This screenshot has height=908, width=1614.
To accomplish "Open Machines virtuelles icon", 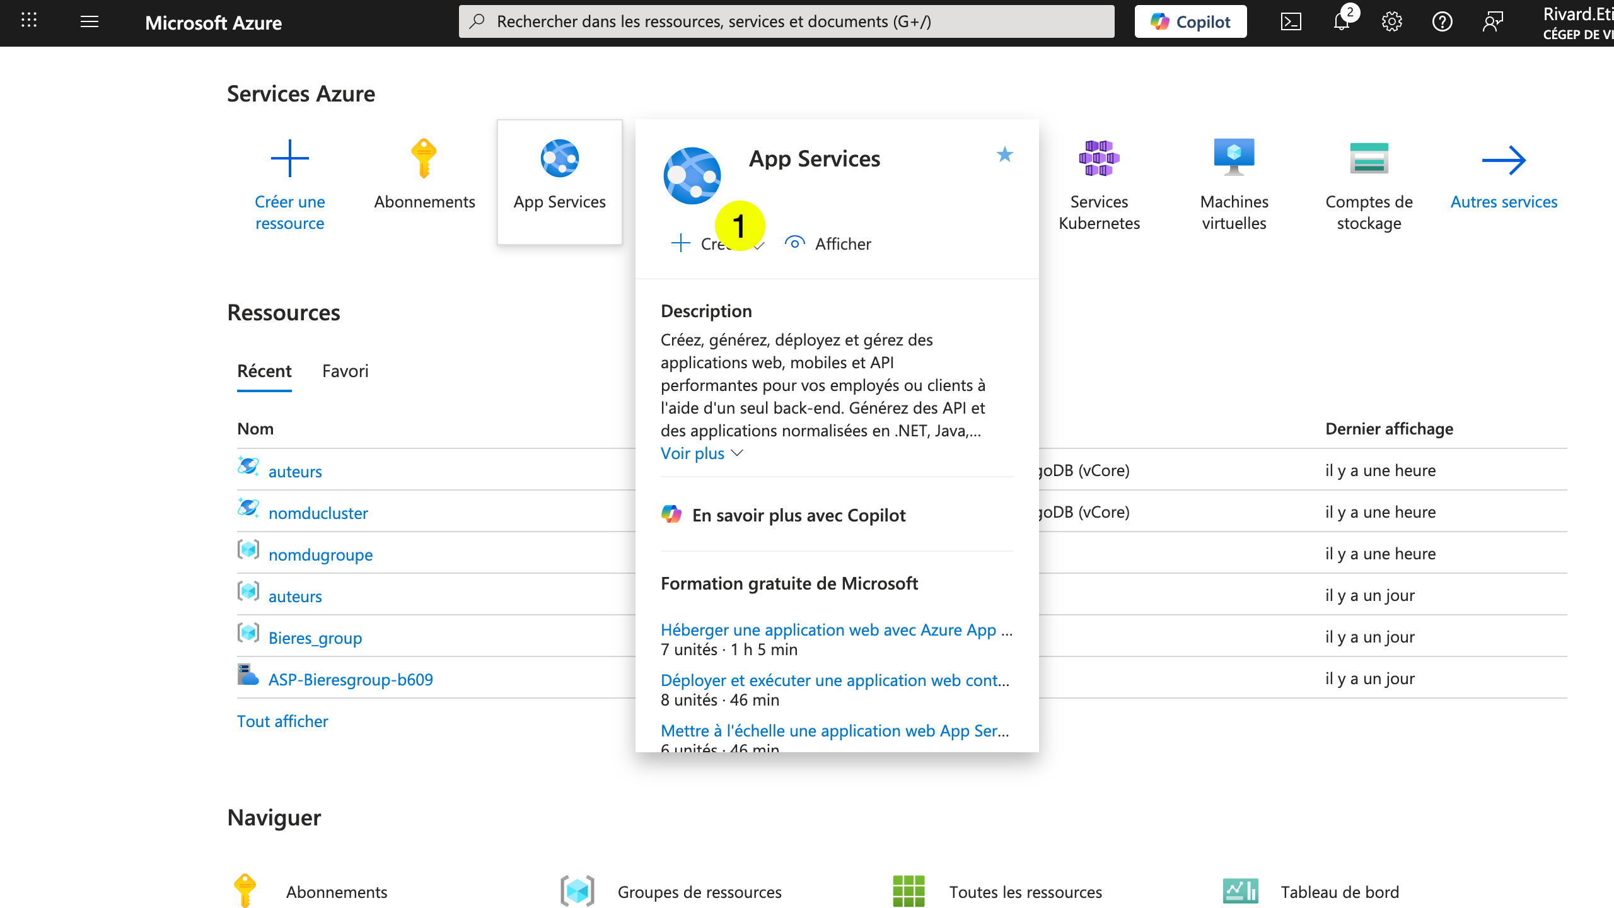I will point(1233,158).
